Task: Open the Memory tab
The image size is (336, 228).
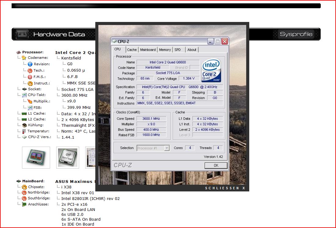Action: [x=165, y=50]
